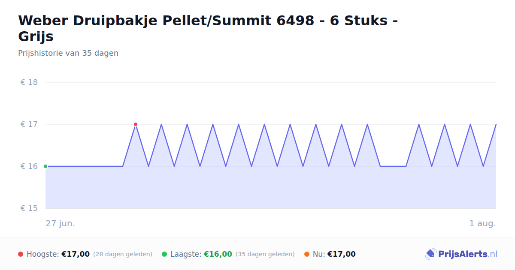Click the € 16 axis label
This screenshot has width=515, height=270.
(x=29, y=166)
